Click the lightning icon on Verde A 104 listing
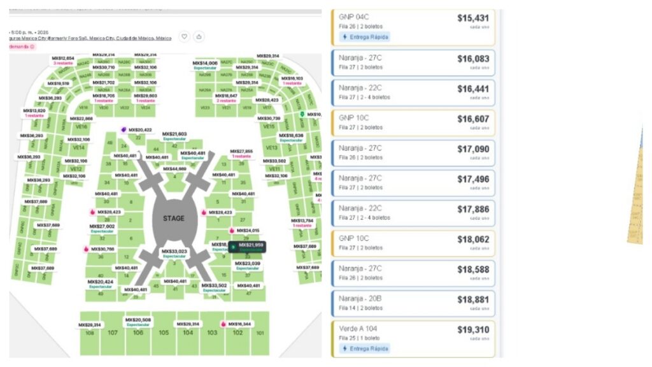The image size is (652, 367). point(345,349)
